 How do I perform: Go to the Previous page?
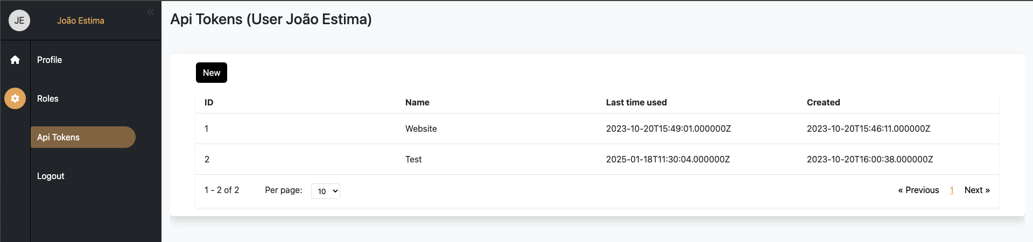tap(918, 190)
